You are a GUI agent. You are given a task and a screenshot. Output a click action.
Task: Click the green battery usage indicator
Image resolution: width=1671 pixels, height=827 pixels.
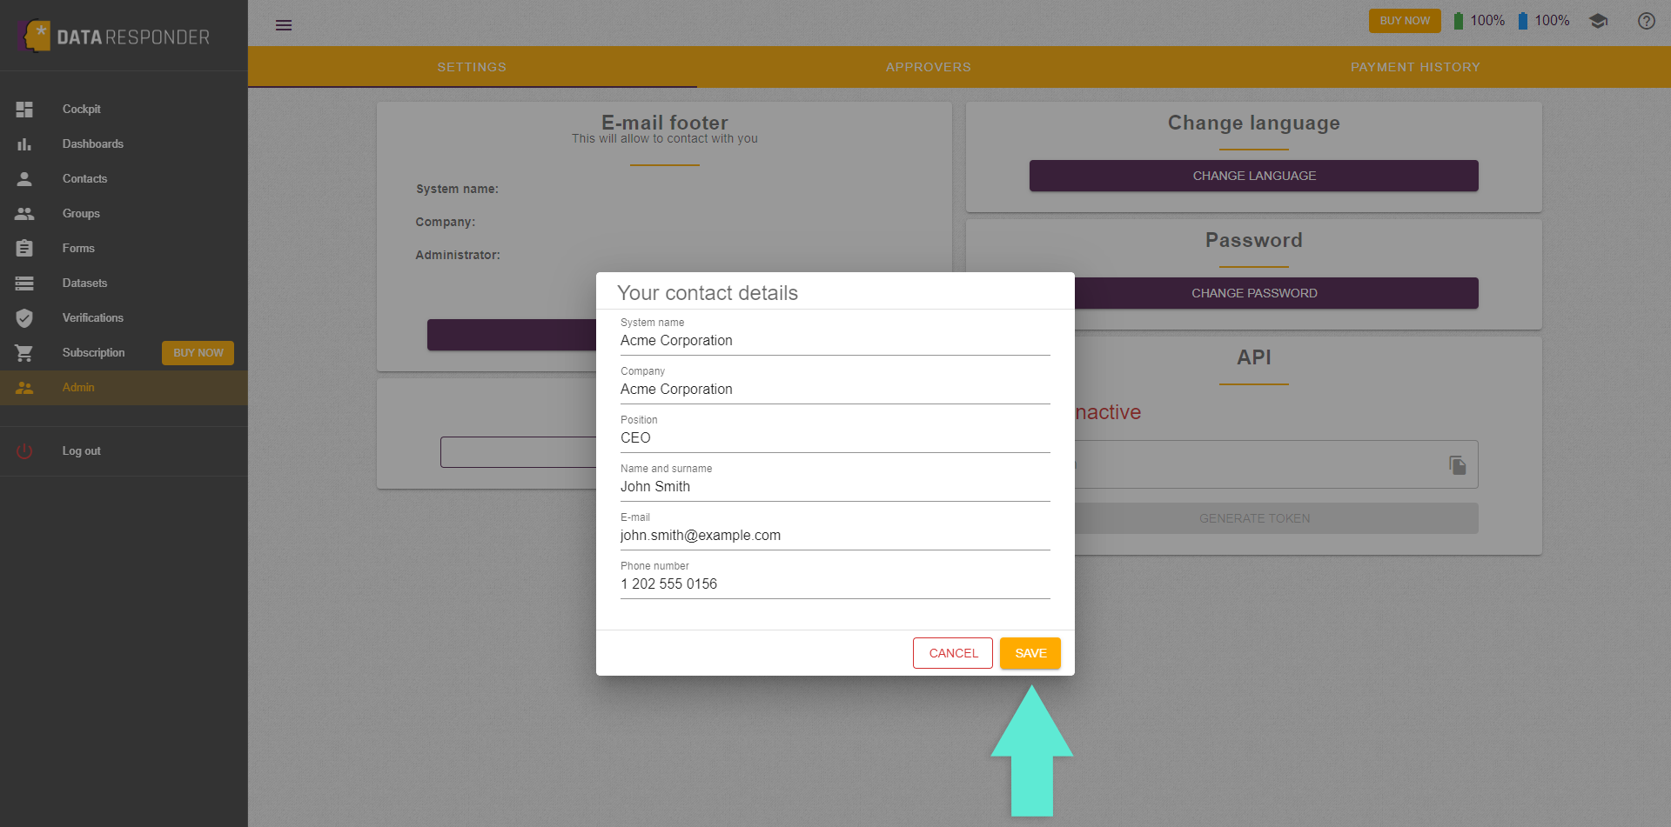tap(1459, 21)
